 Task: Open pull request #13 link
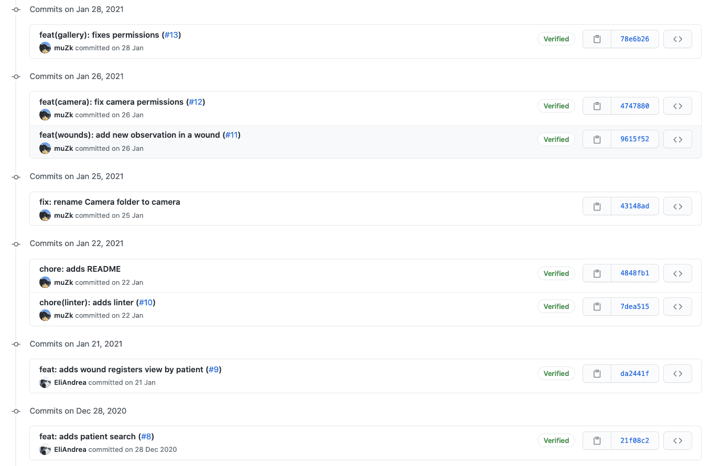(171, 35)
